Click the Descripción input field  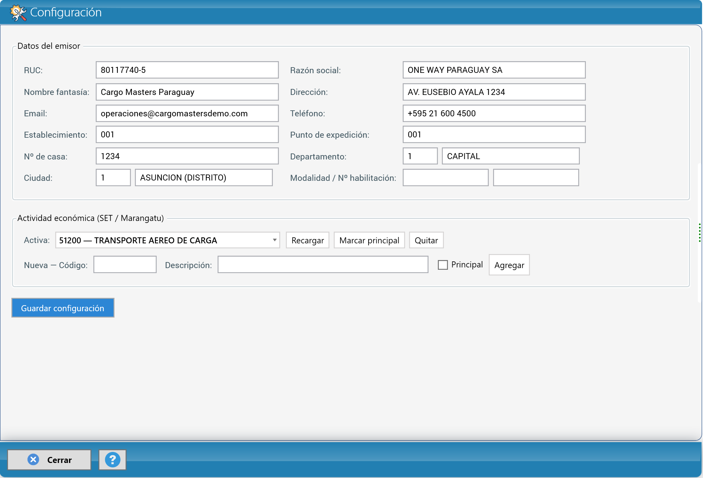(x=323, y=264)
